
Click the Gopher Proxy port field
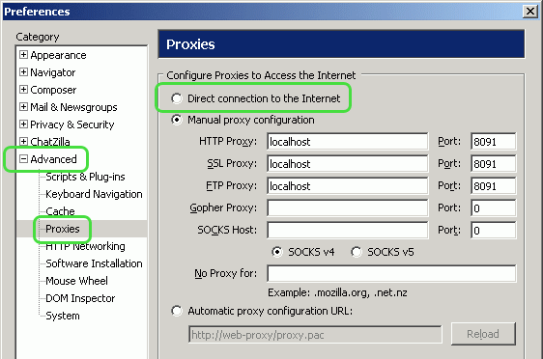point(493,207)
